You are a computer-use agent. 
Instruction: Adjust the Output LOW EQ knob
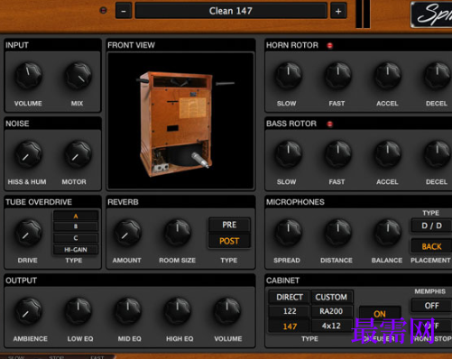[x=78, y=311]
